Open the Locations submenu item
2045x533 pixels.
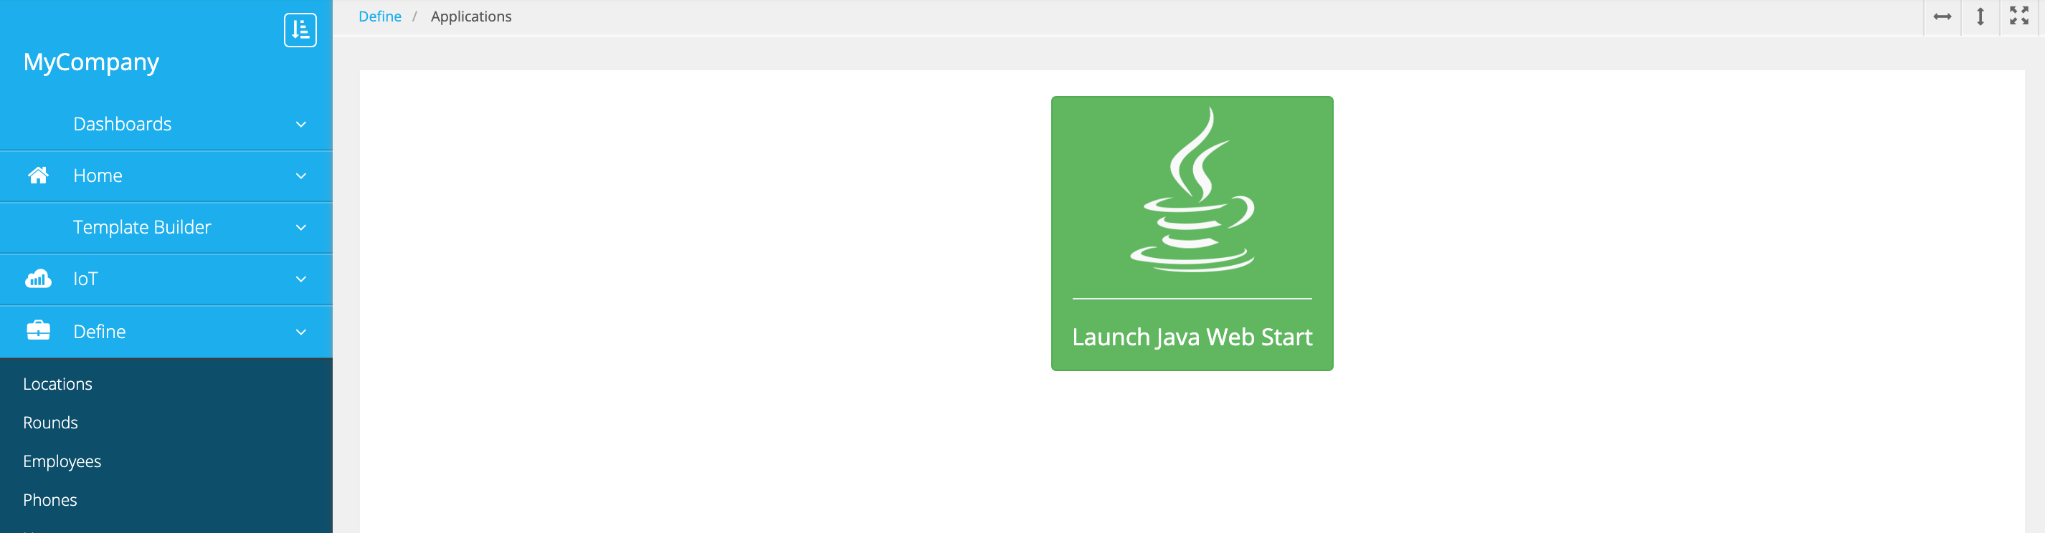pyautogui.click(x=58, y=384)
